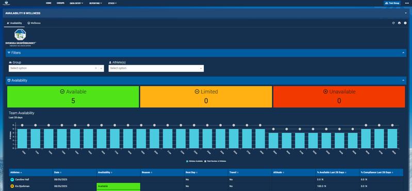Click the refresh icon

pos(393,23)
